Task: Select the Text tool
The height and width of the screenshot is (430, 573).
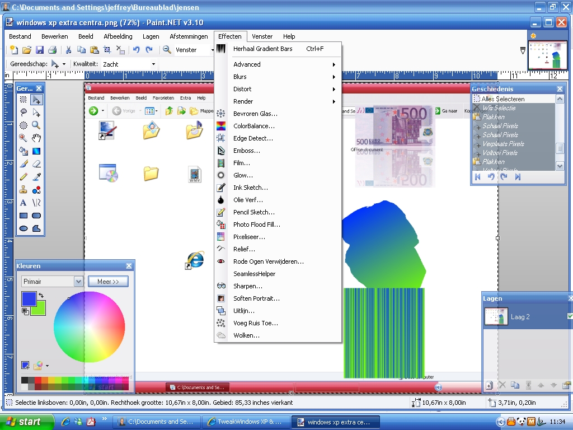Action: [24, 203]
